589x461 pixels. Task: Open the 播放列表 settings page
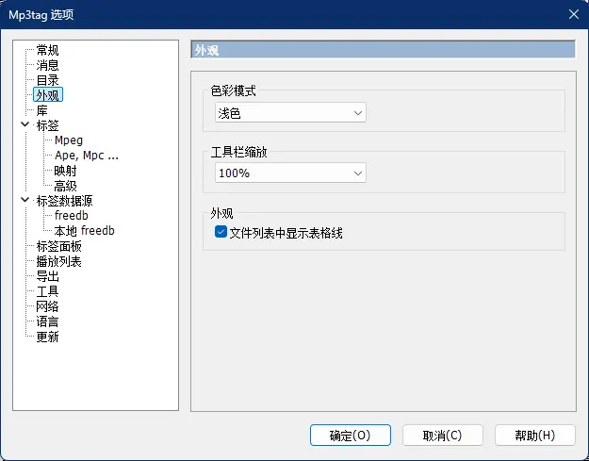(58, 261)
